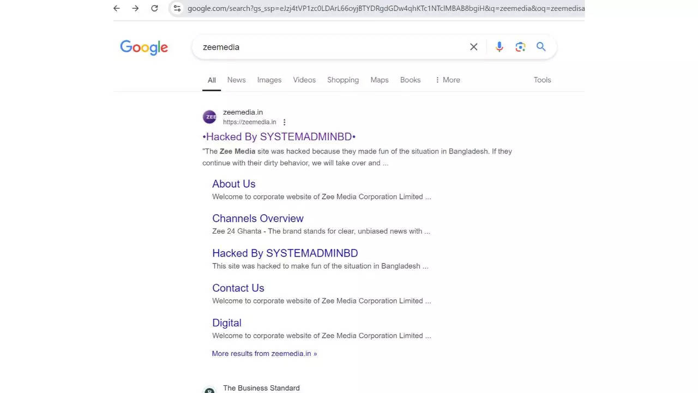Open the •Hacked By SYSTEMADMINBD• main result

(279, 136)
